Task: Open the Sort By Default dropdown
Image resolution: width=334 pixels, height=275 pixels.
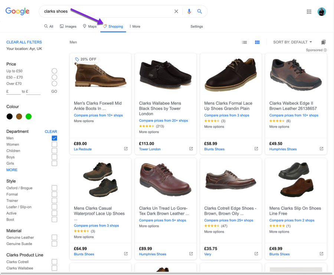Action: (292, 42)
